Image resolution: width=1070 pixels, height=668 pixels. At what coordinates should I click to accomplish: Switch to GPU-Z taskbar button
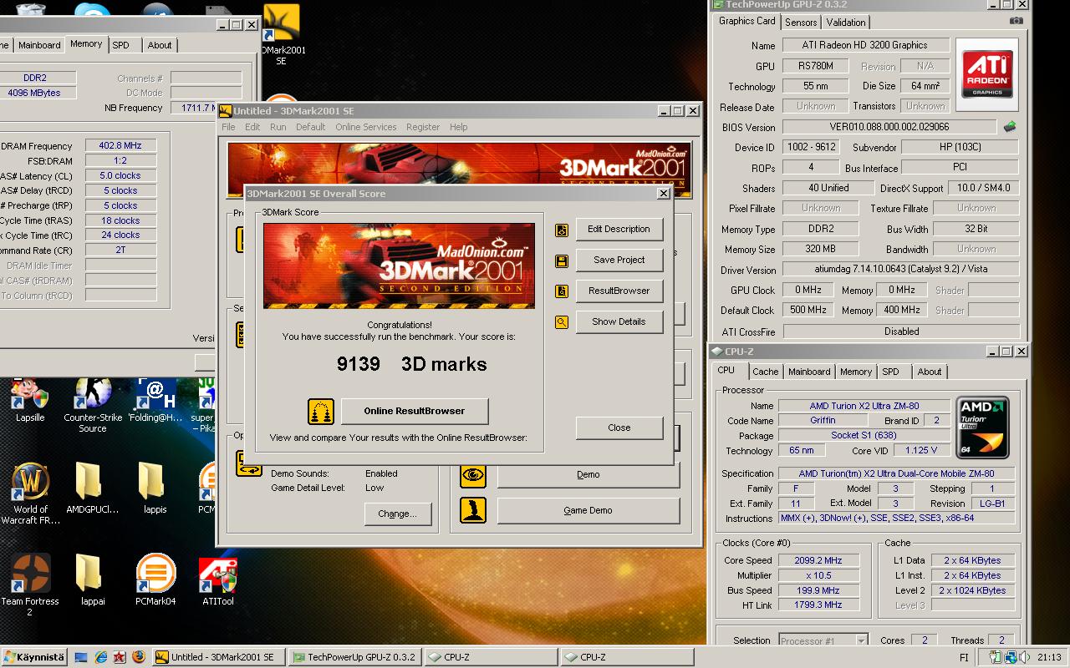[x=354, y=657]
